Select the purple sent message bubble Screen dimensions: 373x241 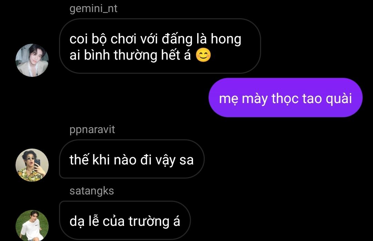(x=286, y=98)
